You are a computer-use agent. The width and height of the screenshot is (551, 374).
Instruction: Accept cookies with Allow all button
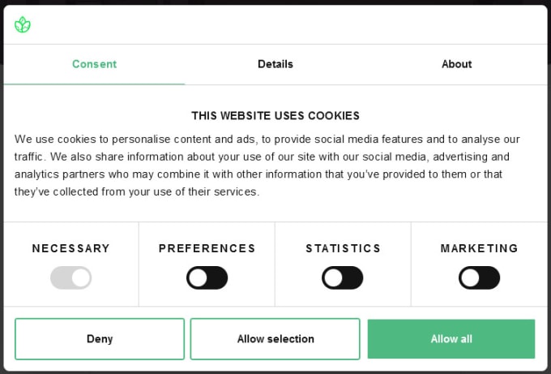[x=451, y=339]
